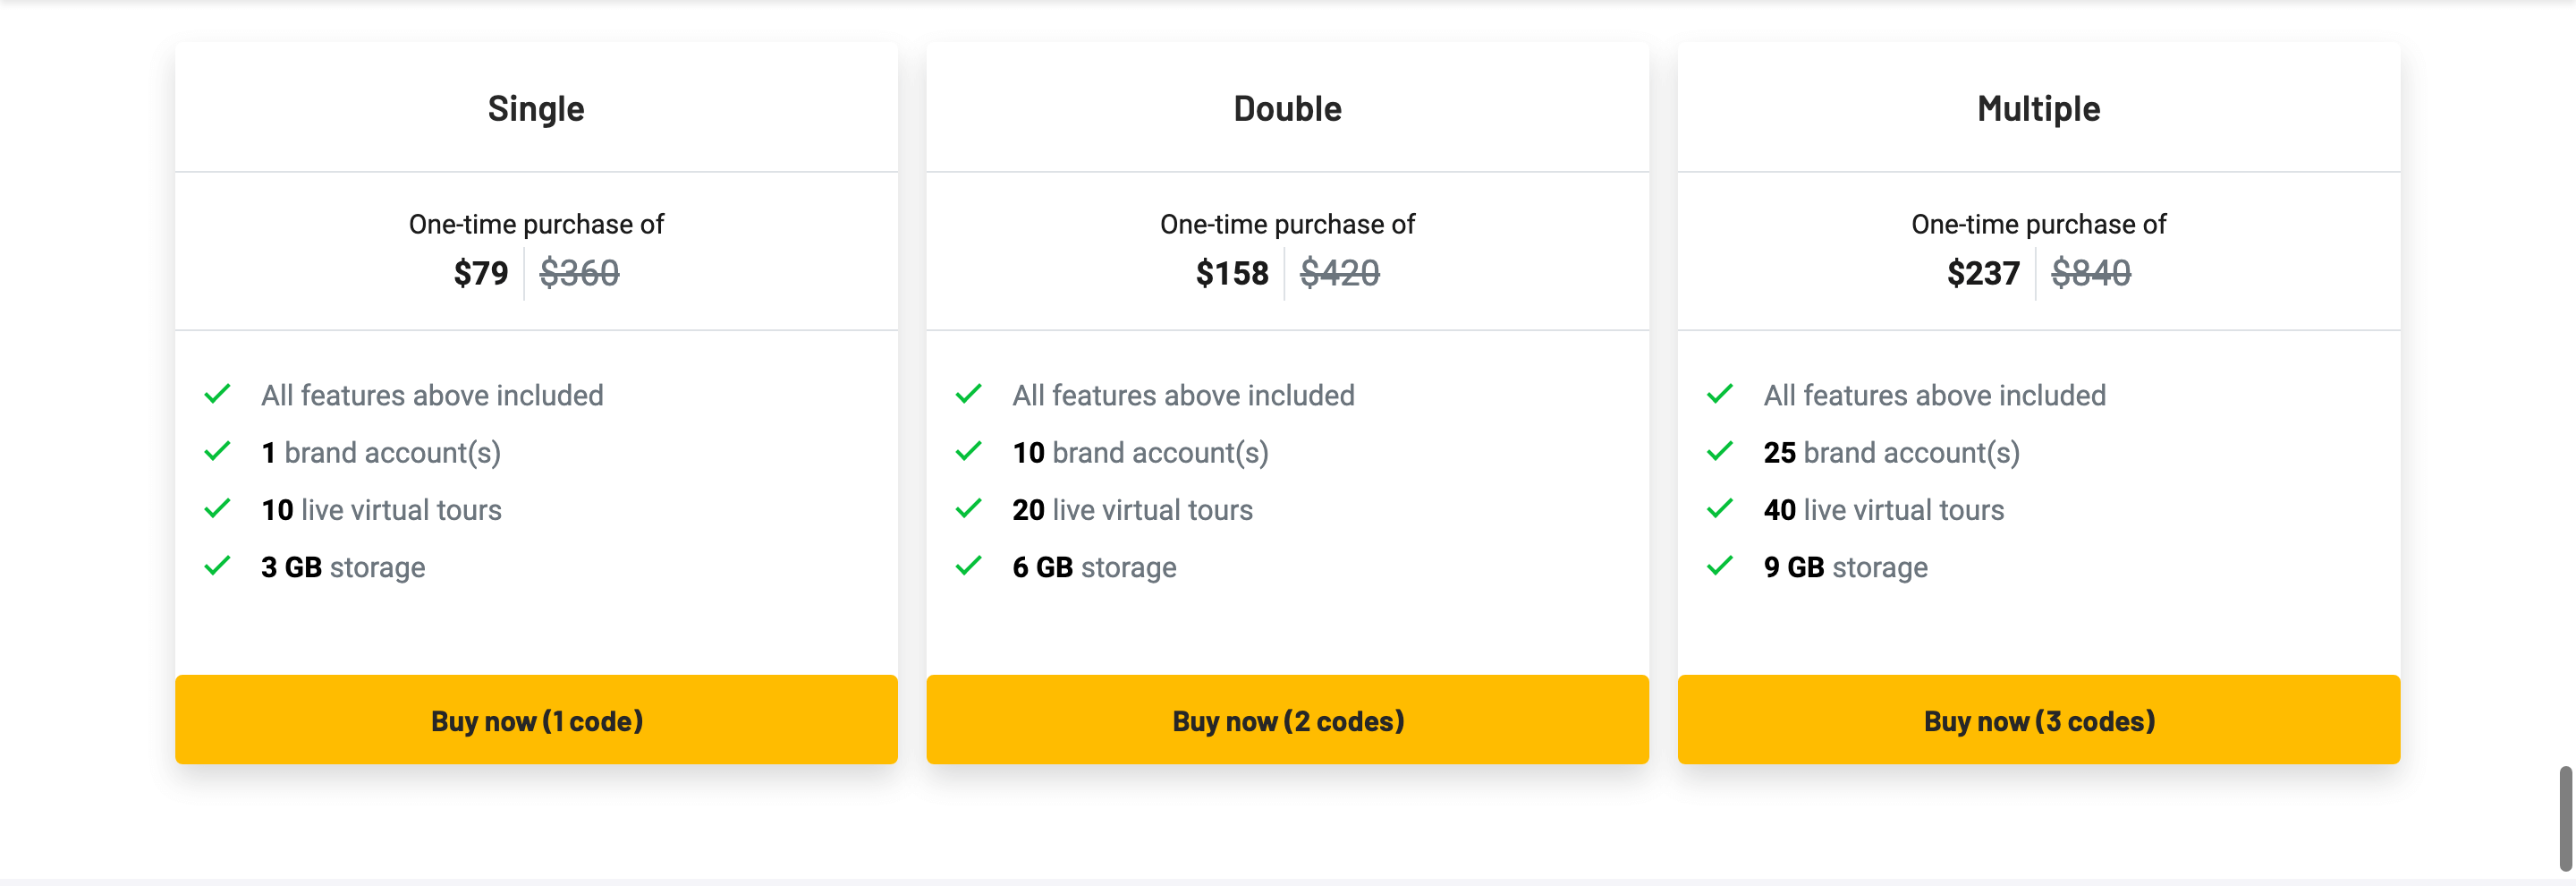The image size is (2576, 886).
Task: Click the Multiple plan heading
Action: tap(2038, 109)
